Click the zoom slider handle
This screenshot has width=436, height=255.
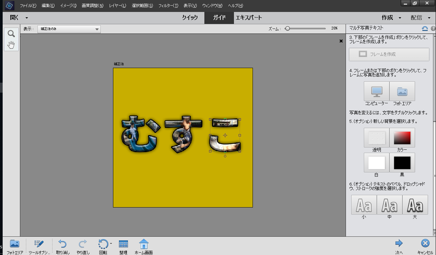tap(287, 29)
